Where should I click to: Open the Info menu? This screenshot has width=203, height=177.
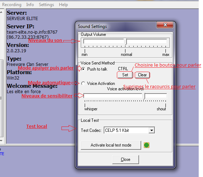click(x=30, y=5)
